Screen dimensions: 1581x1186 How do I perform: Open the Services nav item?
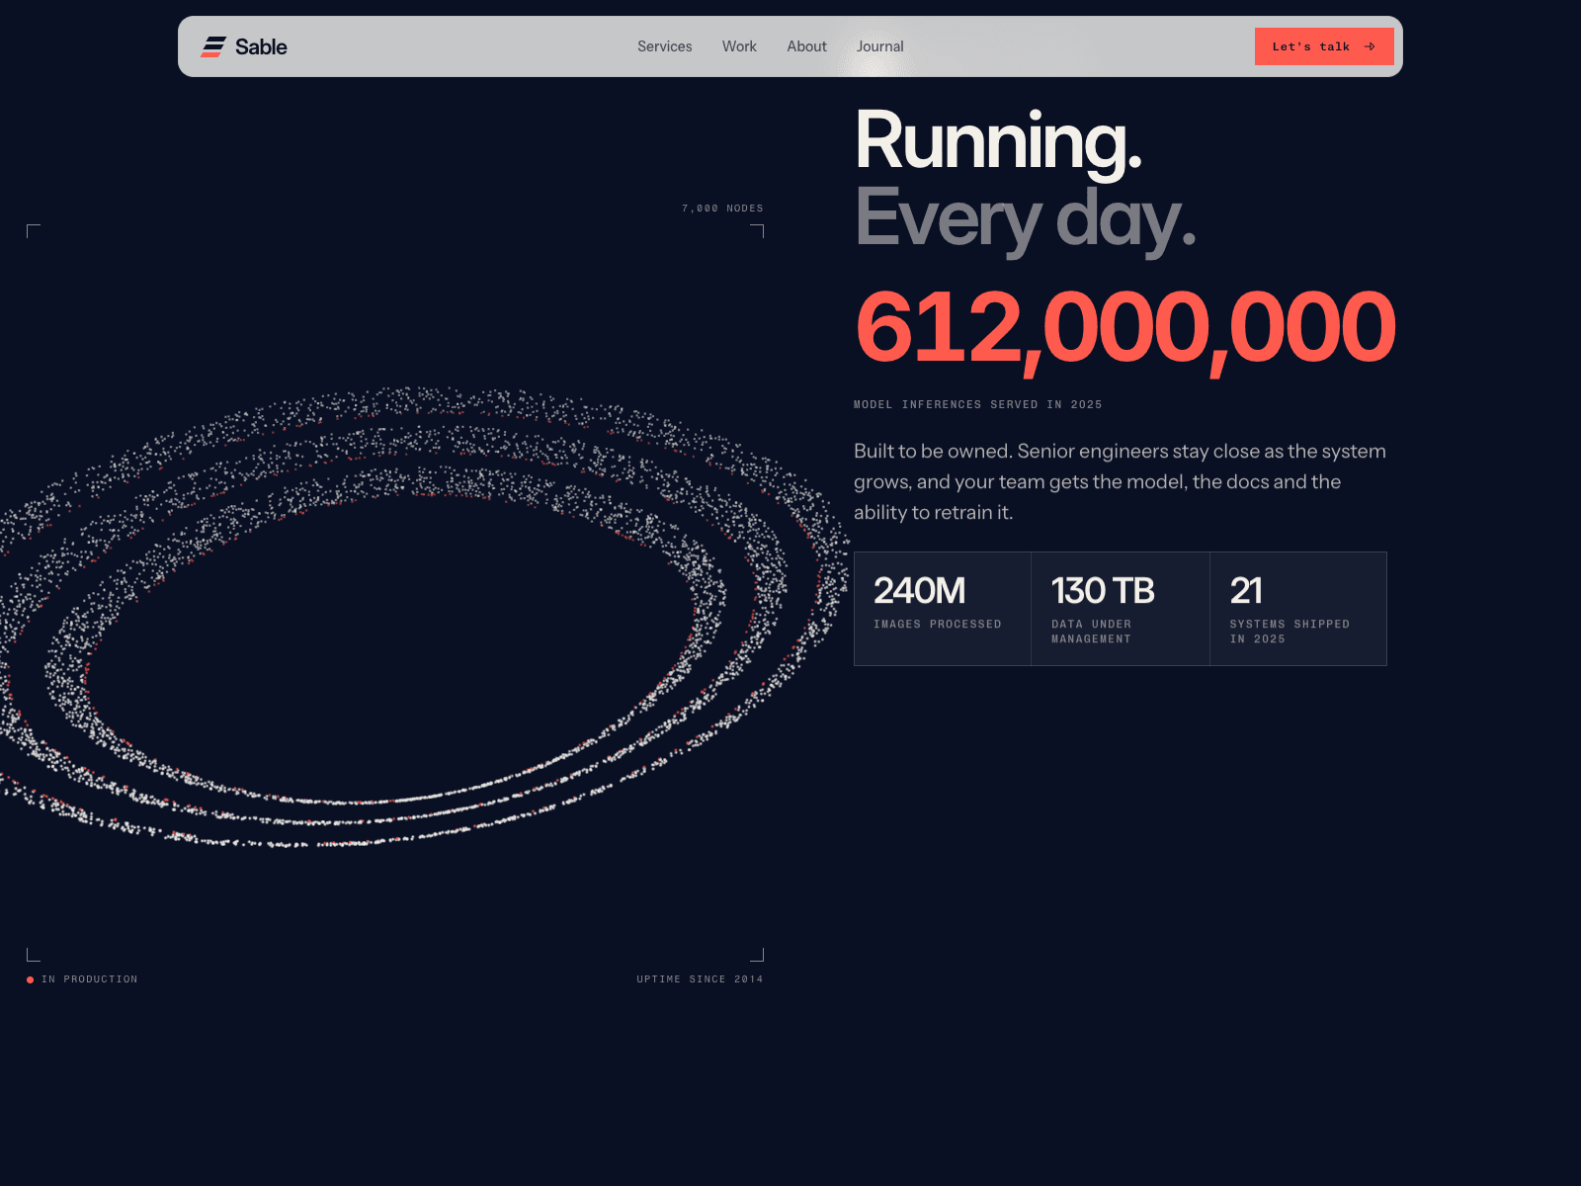(x=664, y=46)
